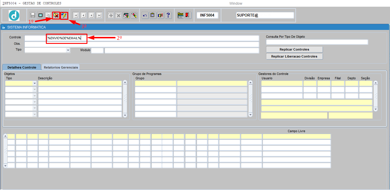This screenshot has width=390, height=190.
Task: Click the Consulta Por Tipo De Objeto field
Action: pyautogui.click(x=317, y=42)
